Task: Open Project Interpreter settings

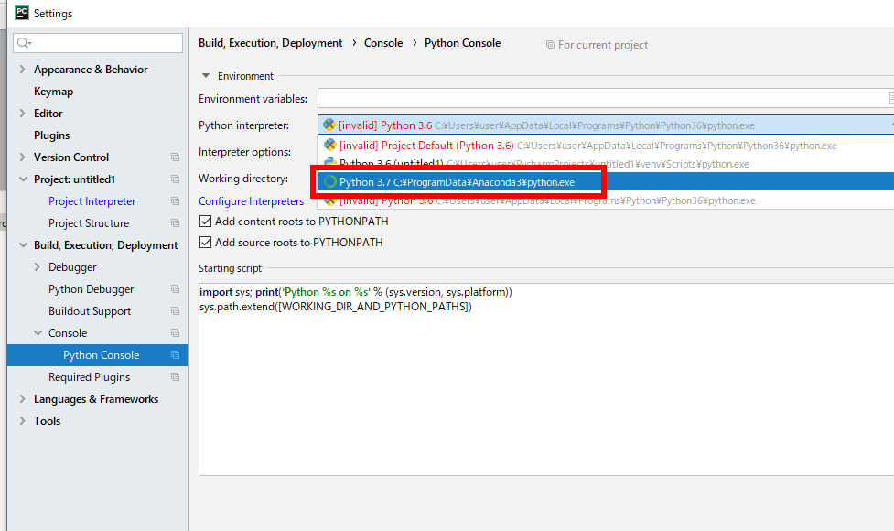Action: tap(92, 201)
